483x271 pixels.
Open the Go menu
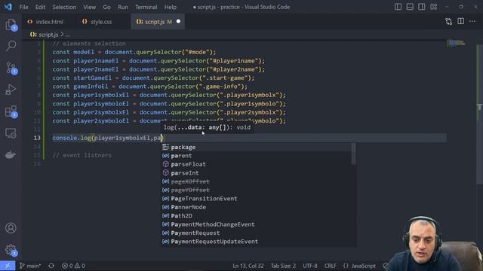(x=106, y=7)
